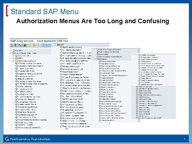Open Display Outbound Delivery entry

click(149, 59)
